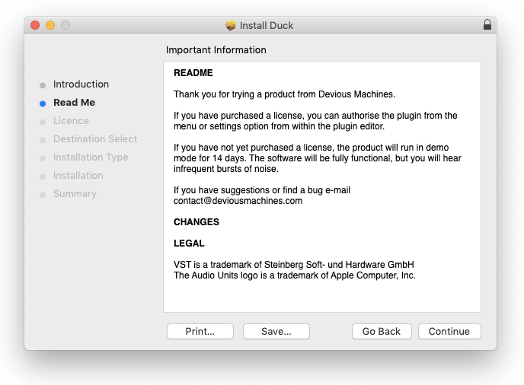
Task: Click the contact@deviousmachines.com email address
Action: pos(238,201)
